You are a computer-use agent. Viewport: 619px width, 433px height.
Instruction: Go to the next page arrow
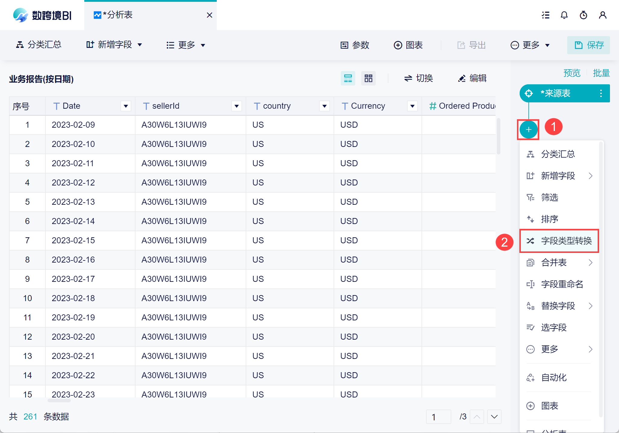tap(494, 417)
